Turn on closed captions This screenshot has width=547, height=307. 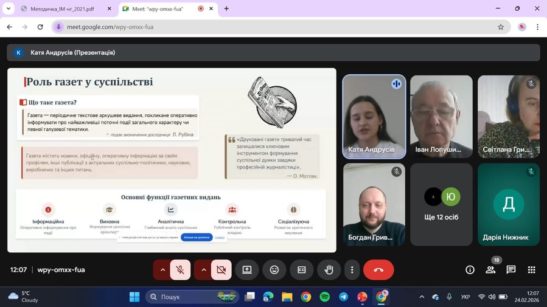302,270
